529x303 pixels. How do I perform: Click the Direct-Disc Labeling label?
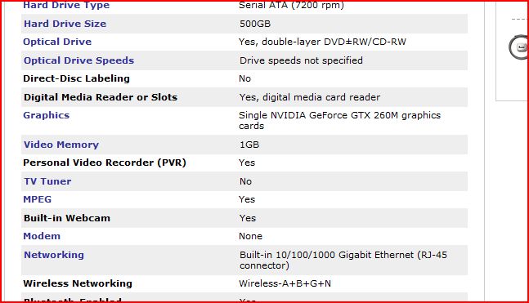(76, 78)
